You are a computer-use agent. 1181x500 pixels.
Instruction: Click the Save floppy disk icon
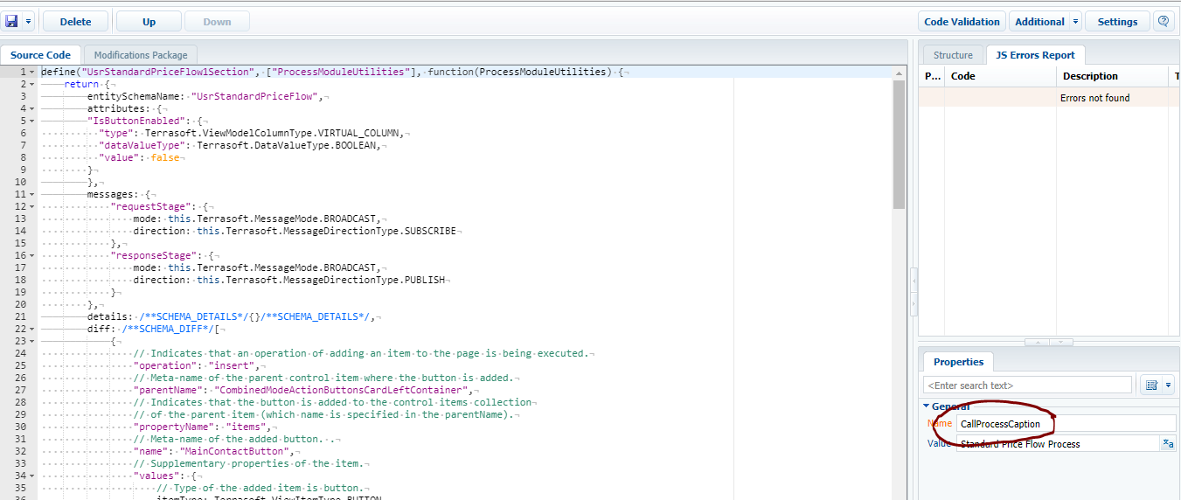(x=12, y=21)
